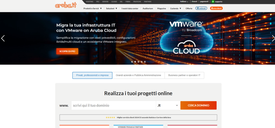
Task: Go to previous carousel slide arrow
Action: click(x=3, y=38)
